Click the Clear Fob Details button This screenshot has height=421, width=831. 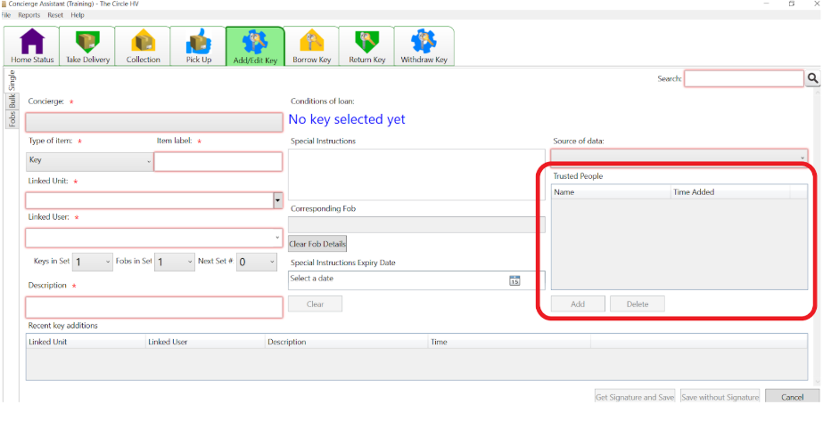[317, 244]
